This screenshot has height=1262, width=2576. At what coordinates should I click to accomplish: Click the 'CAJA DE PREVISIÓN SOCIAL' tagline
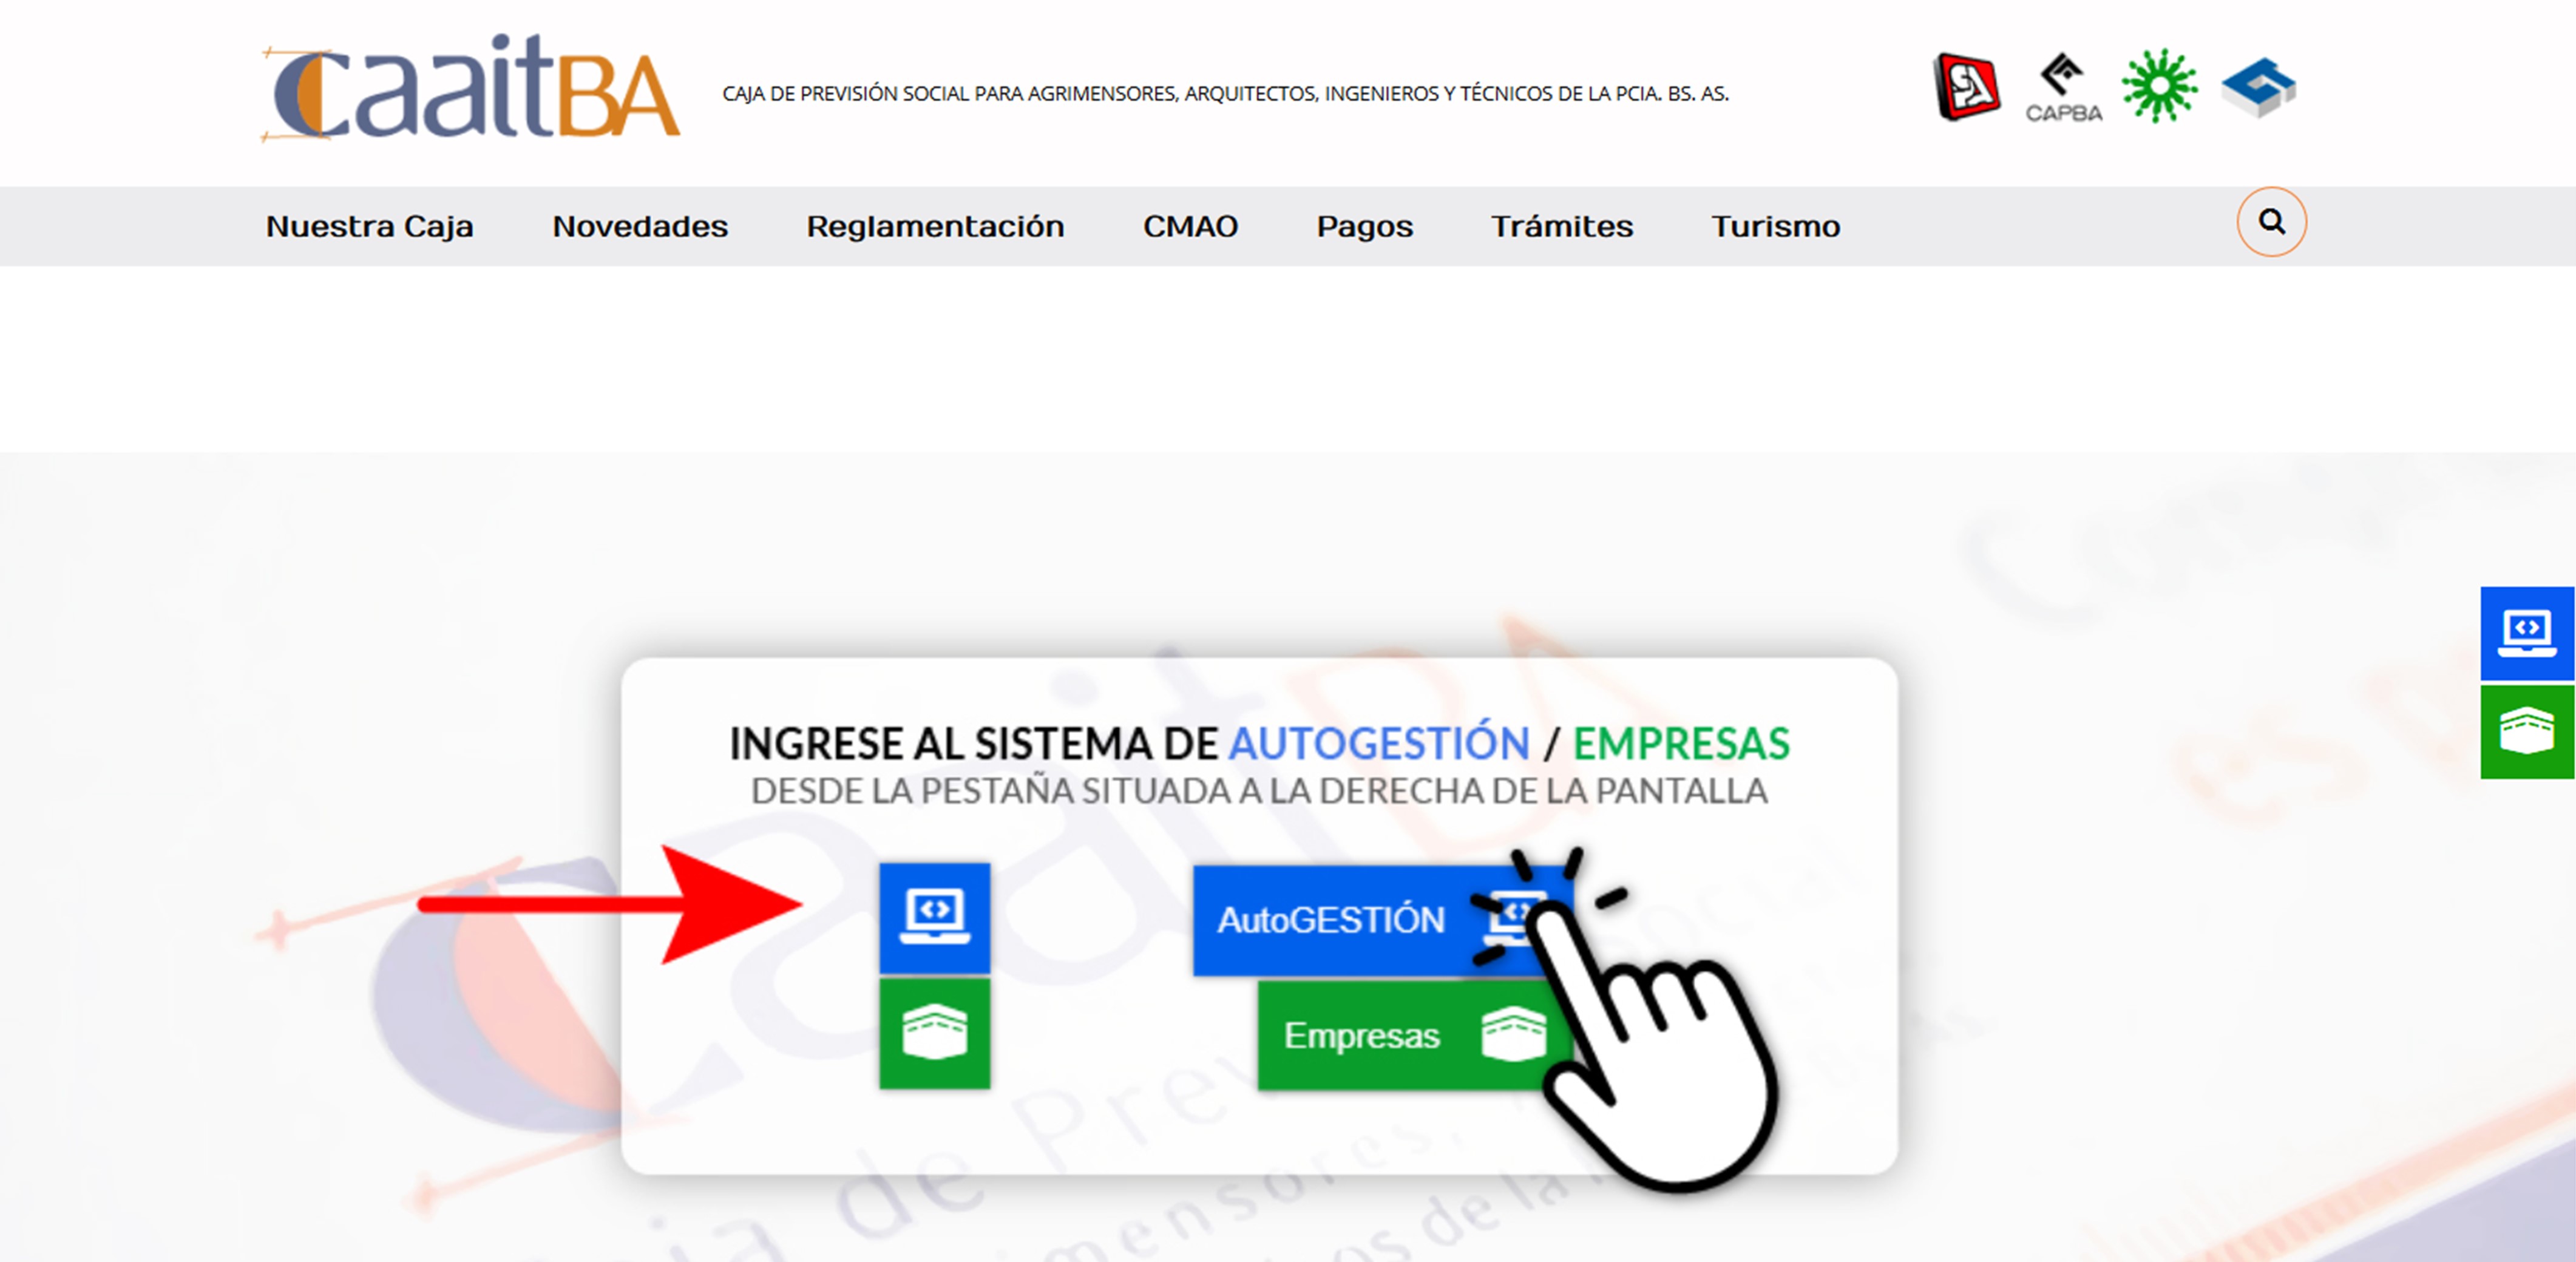coord(1225,94)
